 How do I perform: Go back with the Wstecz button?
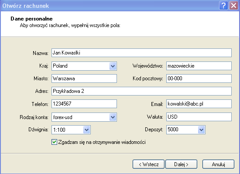(148, 164)
